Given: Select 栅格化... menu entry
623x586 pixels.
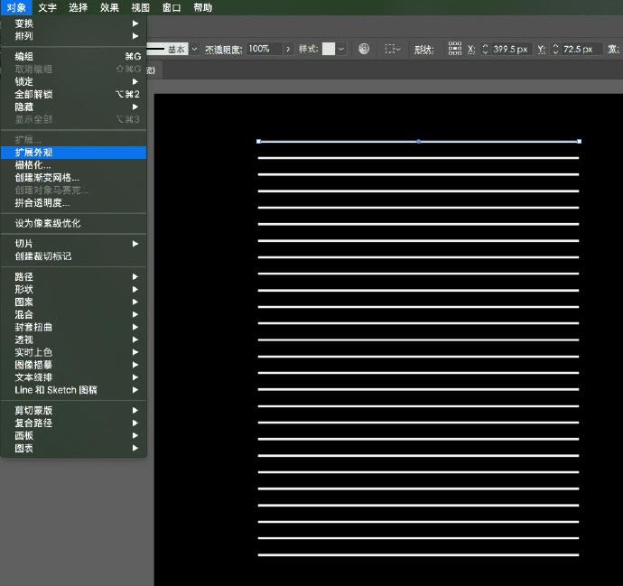Looking at the screenshot, I should tap(33, 165).
